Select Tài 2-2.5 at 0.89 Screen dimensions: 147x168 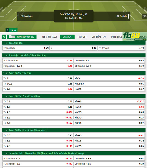[x=38, y=84]
